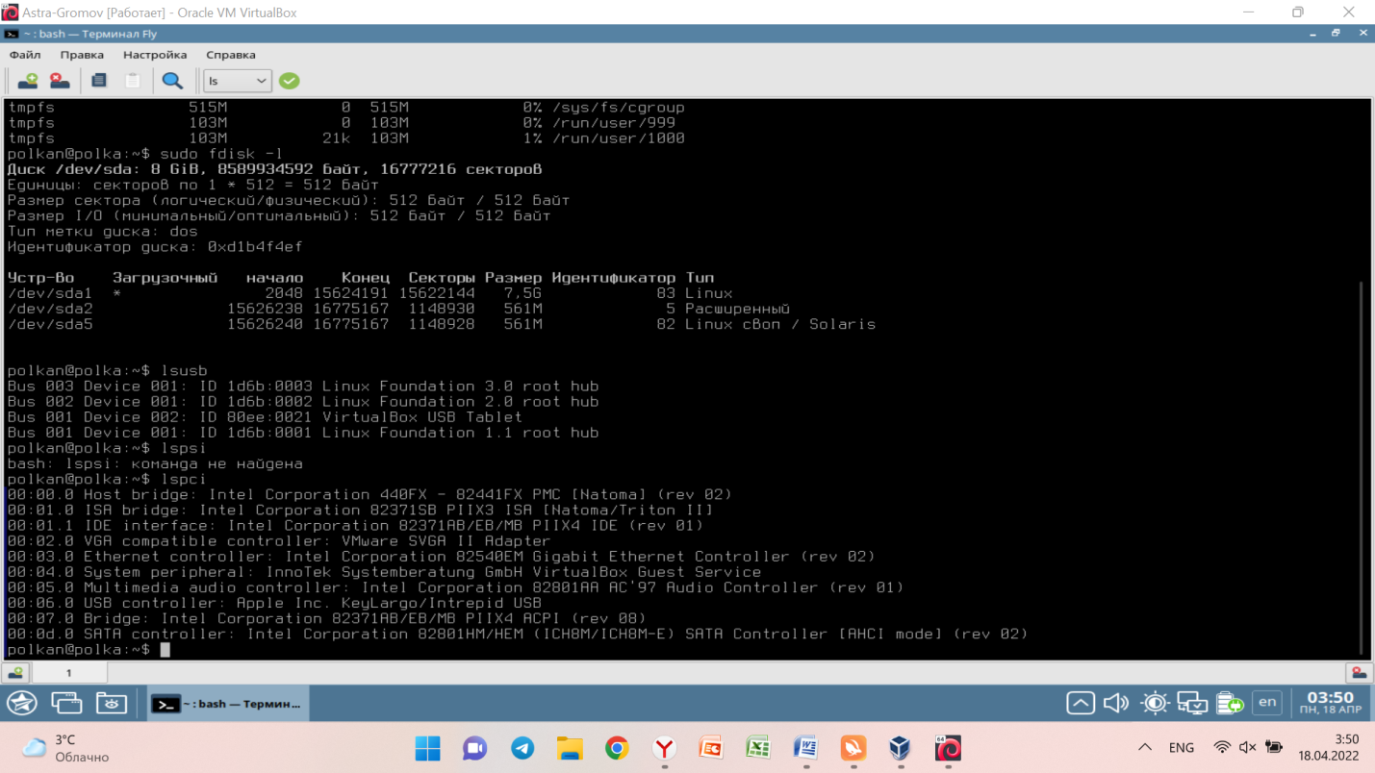Activate the bash terminal taskbar button
This screenshot has height=773, width=1375.
228,704
